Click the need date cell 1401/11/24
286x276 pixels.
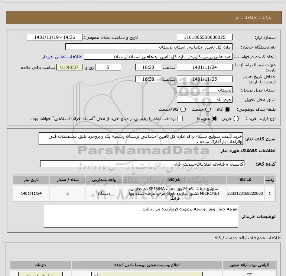(x=31, y=193)
